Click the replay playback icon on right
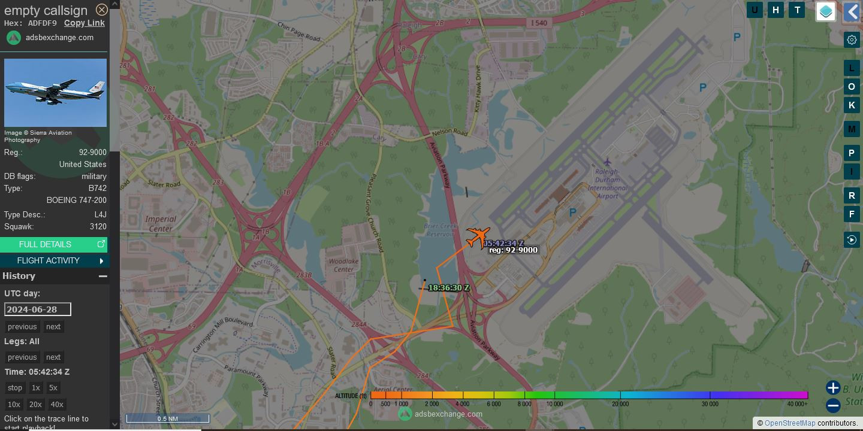863x431 pixels. [852, 240]
